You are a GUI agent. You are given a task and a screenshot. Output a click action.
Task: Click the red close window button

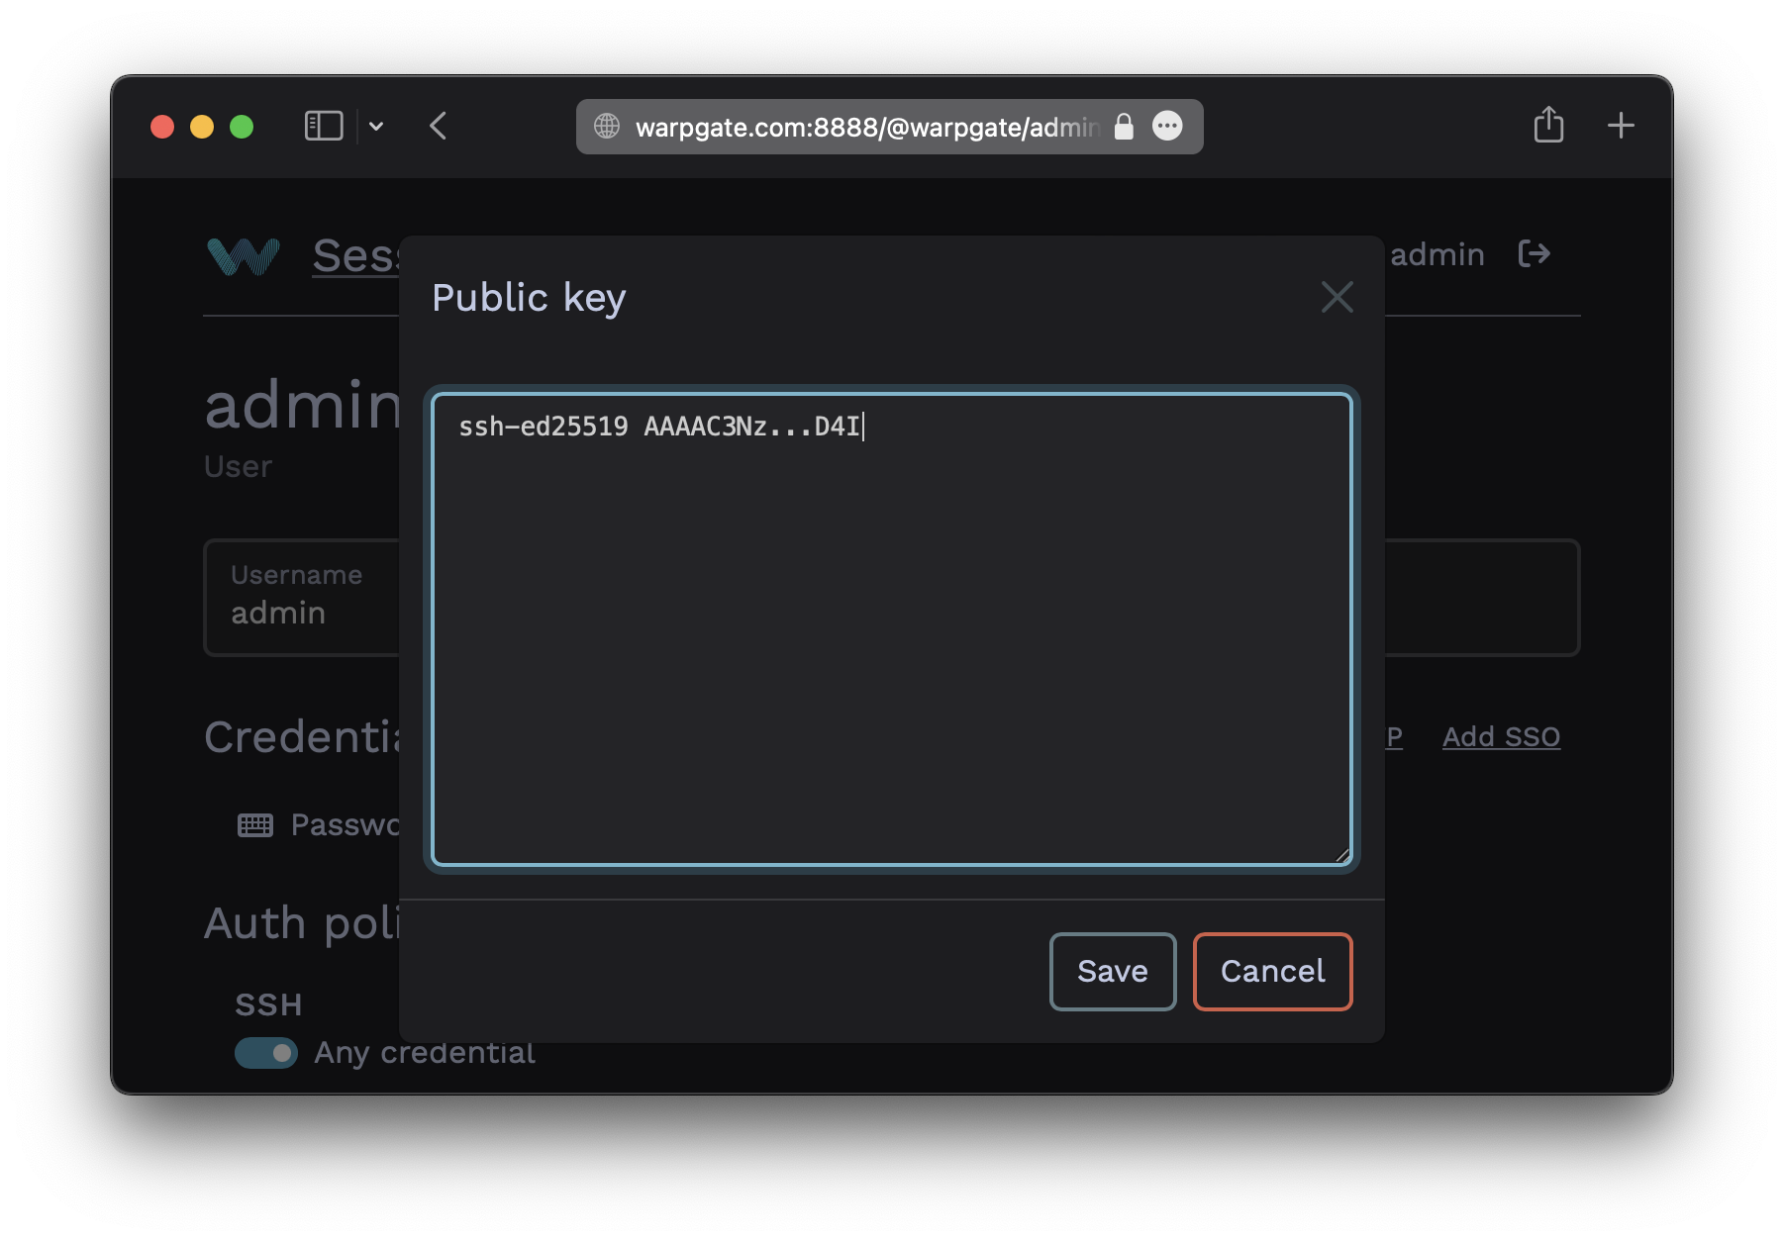(x=162, y=127)
